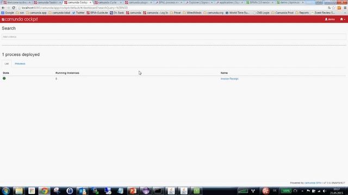The image size is (348, 195).
Task: Open PowerPoint from the taskbar
Action: [x=133, y=191]
